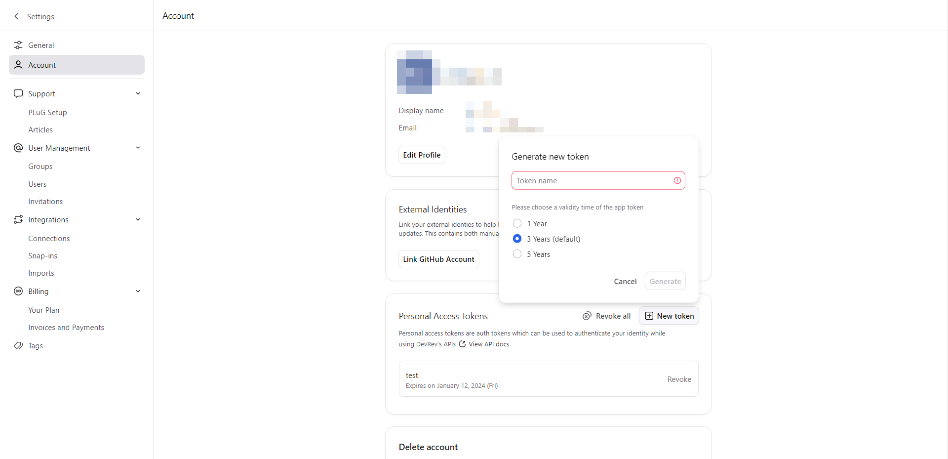
Task: Navigate to Snap-ins
Action: 43,255
